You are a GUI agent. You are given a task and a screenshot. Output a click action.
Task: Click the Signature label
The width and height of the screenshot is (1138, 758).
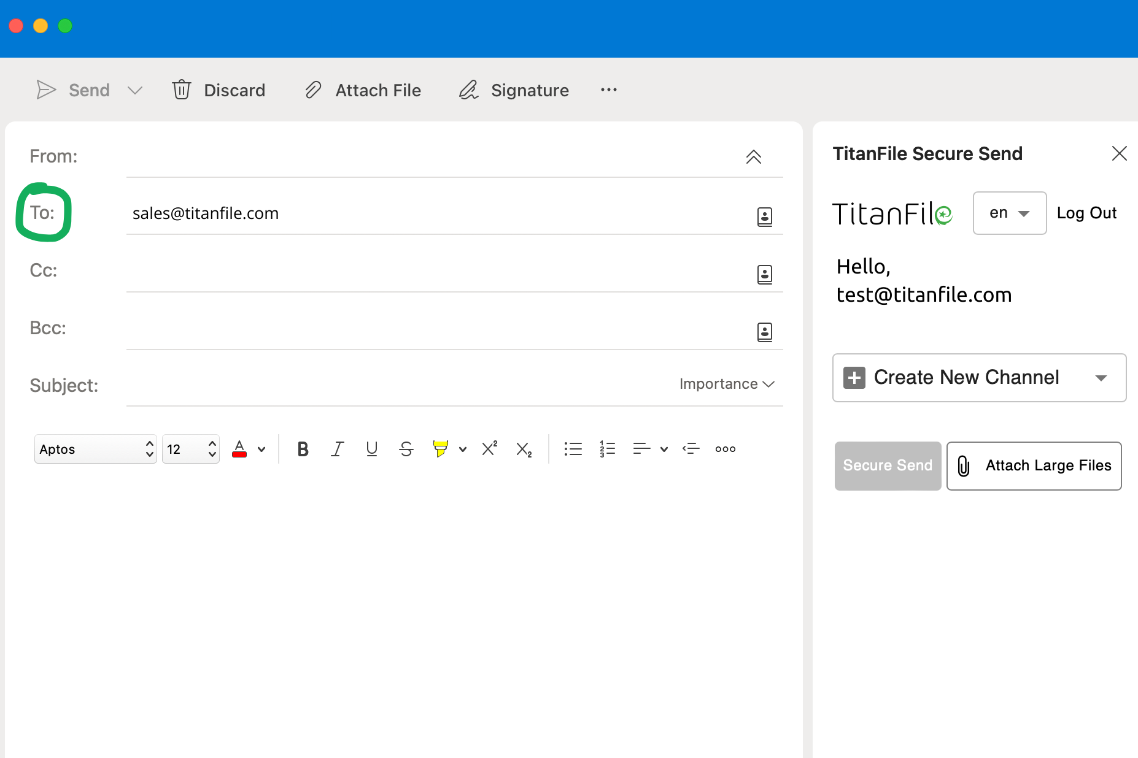[530, 90]
